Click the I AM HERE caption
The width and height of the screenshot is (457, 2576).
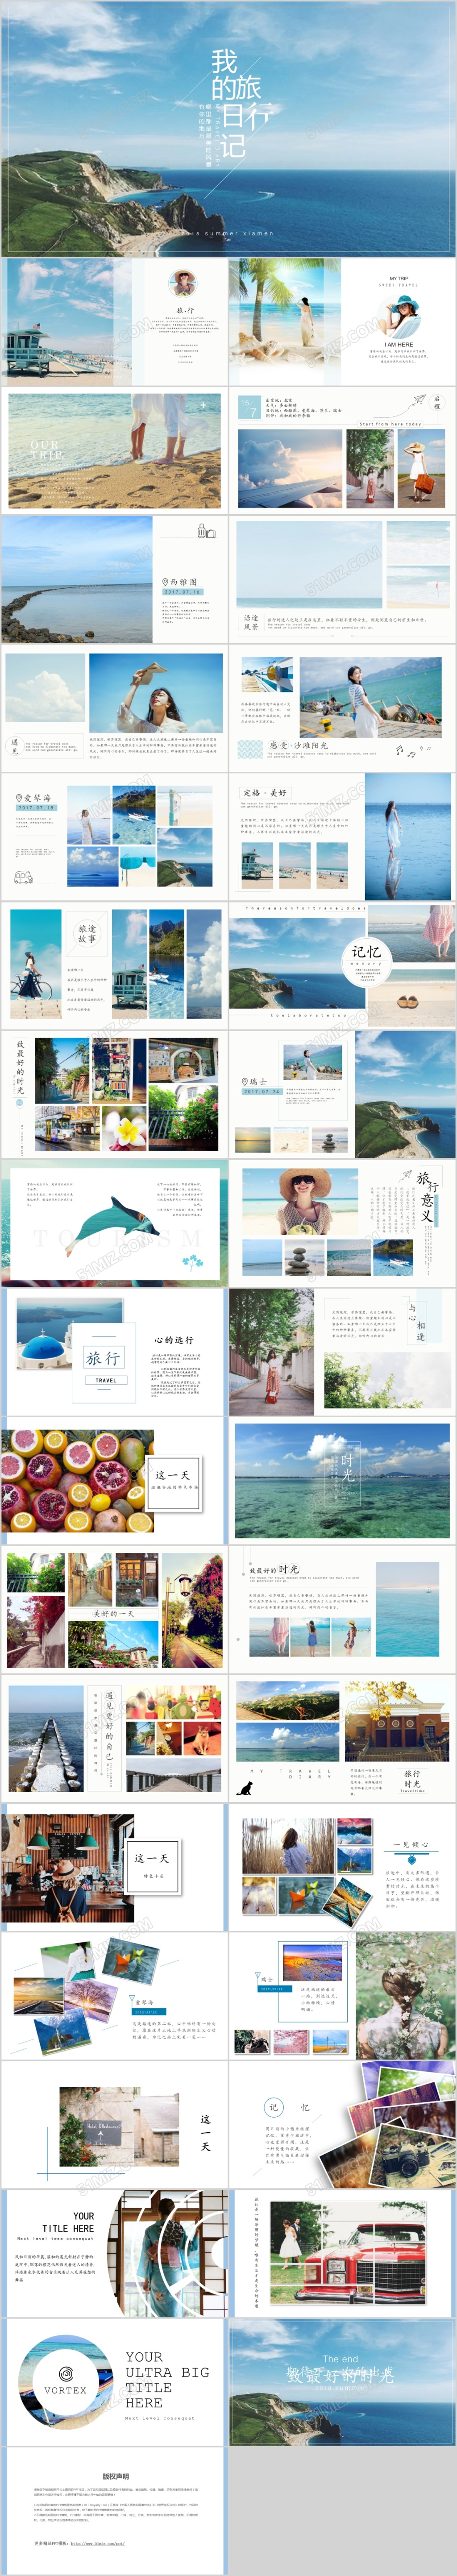(398, 344)
